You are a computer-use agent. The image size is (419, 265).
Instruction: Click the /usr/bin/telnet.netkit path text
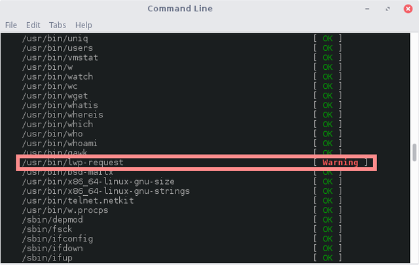point(77,201)
